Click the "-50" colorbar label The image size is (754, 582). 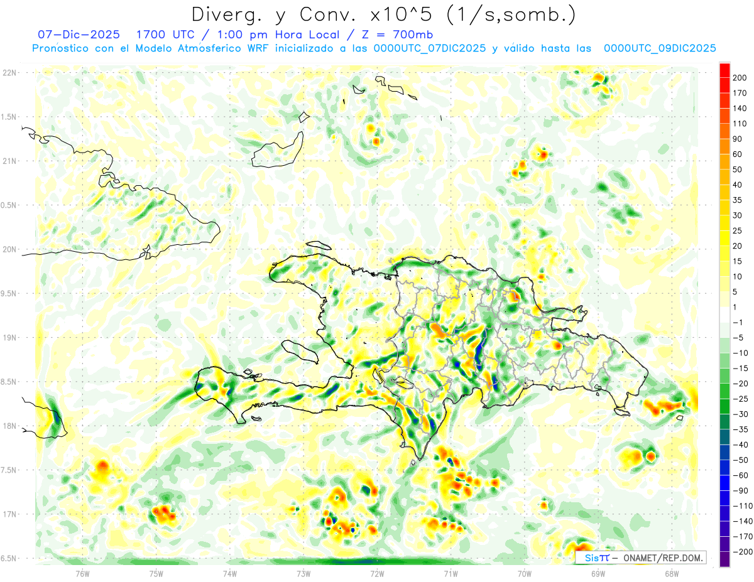click(x=740, y=460)
